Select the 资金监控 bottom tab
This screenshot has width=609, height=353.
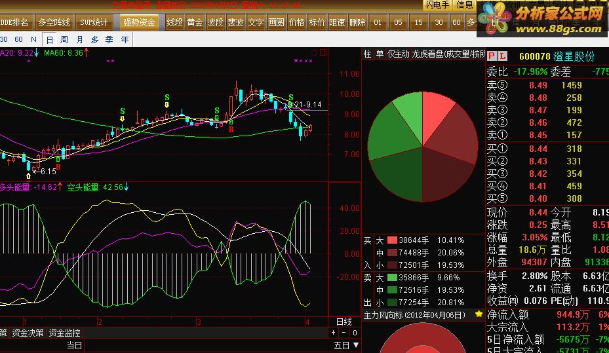(x=64, y=333)
